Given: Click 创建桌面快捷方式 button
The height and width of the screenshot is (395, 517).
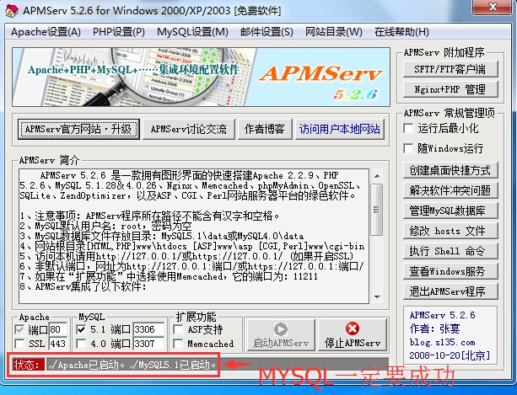Looking at the screenshot, I should pyautogui.click(x=450, y=170).
